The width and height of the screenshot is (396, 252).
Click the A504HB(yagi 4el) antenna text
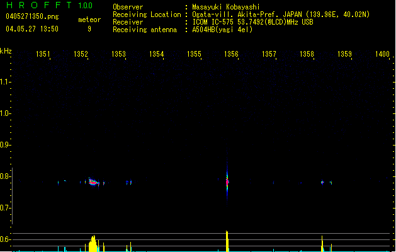(222, 30)
